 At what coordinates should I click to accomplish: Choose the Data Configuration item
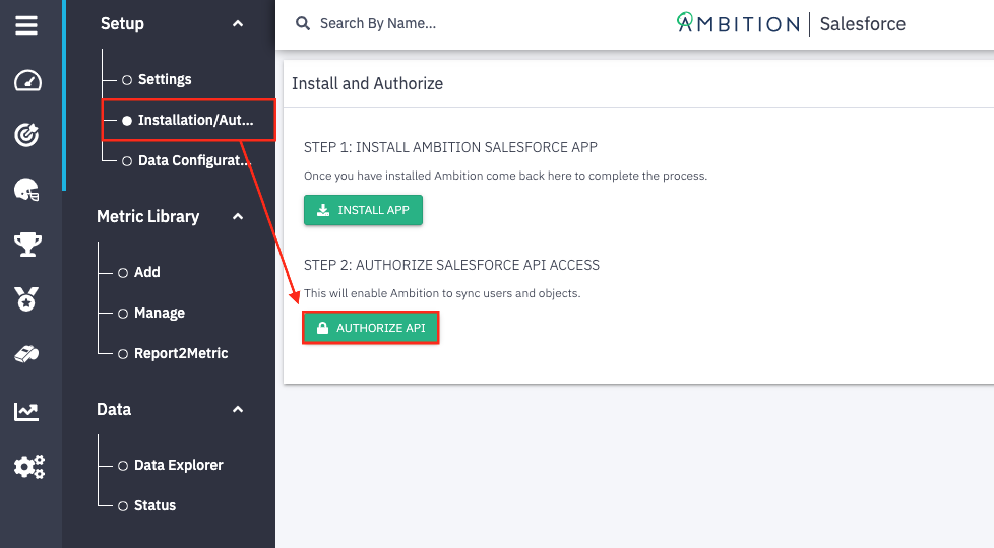187,160
